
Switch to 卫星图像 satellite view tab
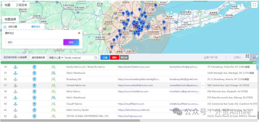(x=21, y=5)
